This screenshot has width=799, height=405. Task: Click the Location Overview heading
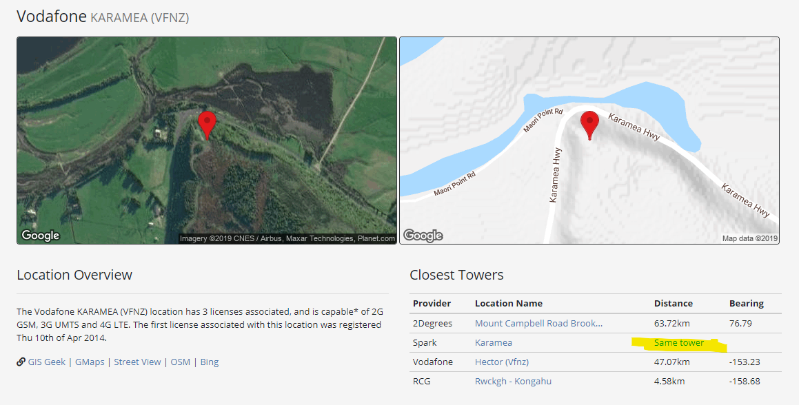click(74, 275)
